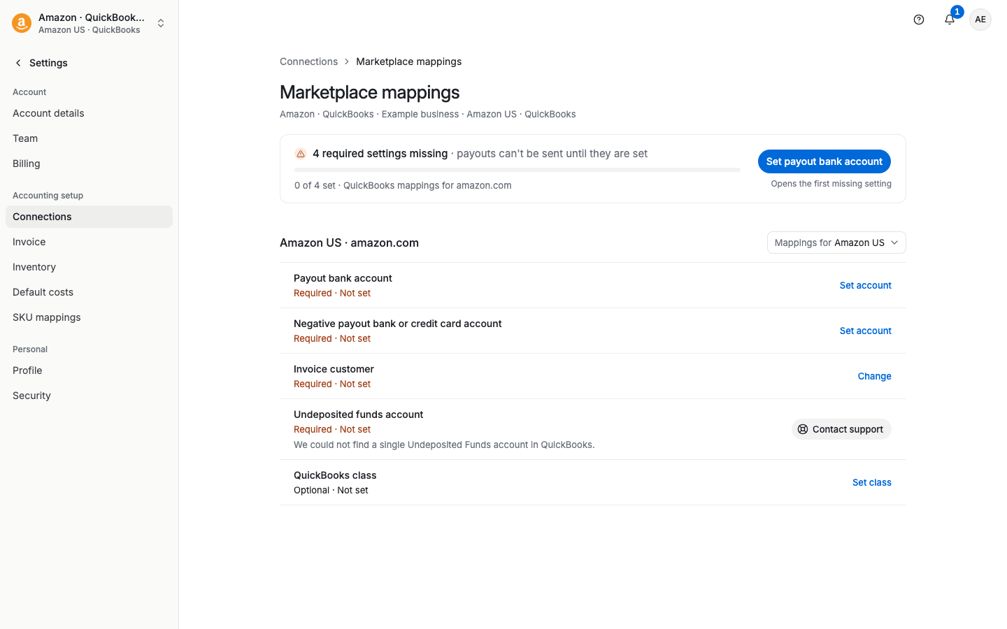Click the Set payout bank account button
The width and height of the screenshot is (1007, 629).
coord(824,161)
